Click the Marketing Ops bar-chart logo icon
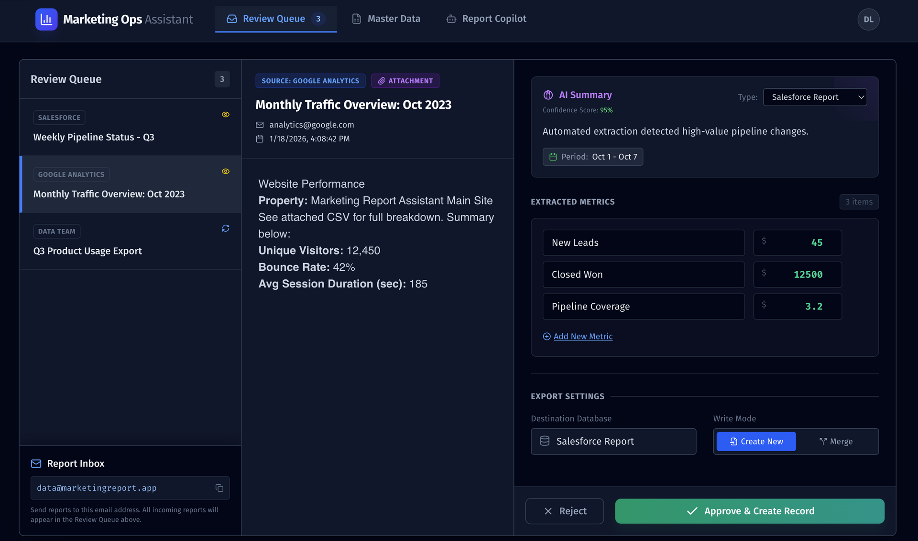This screenshot has width=918, height=541. [46, 19]
